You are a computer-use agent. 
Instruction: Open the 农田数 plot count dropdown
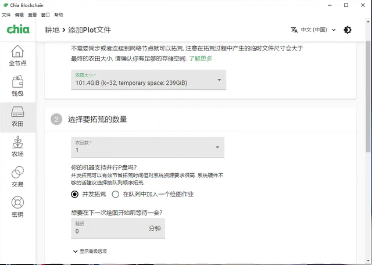point(148,147)
